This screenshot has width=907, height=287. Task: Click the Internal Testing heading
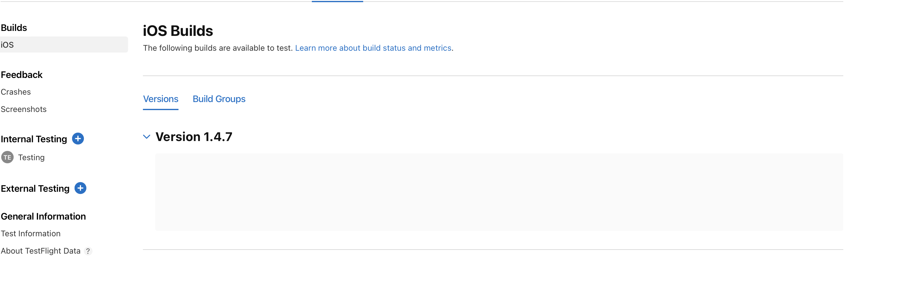pos(34,139)
